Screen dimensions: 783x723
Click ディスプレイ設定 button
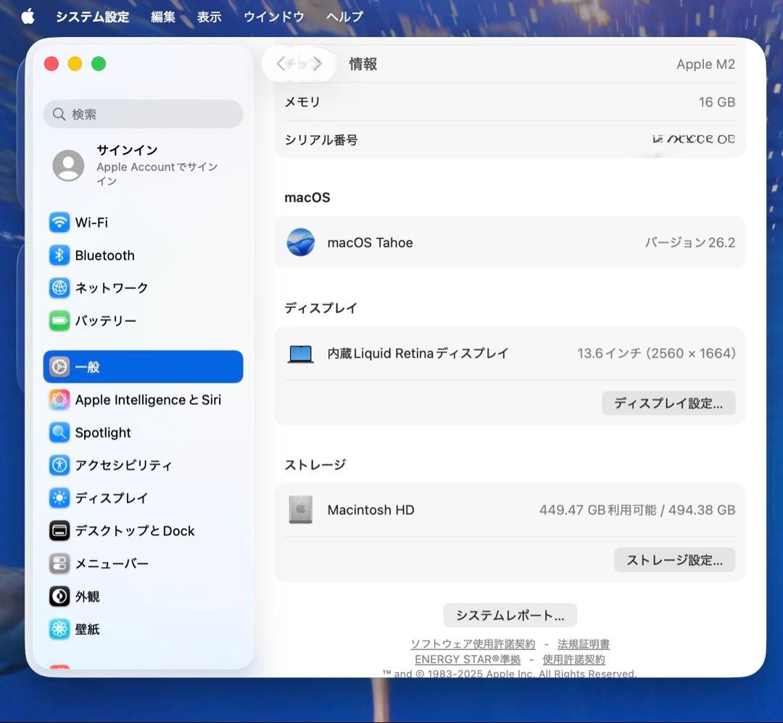tap(668, 404)
